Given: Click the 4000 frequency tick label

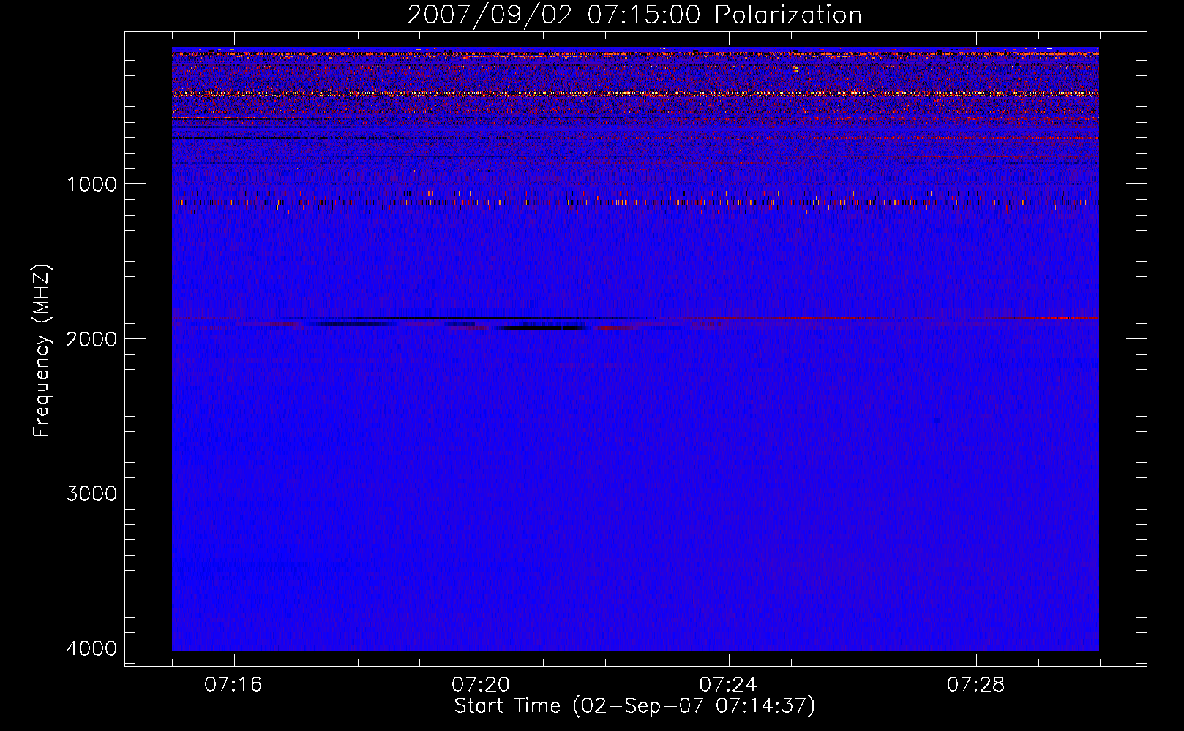Looking at the screenshot, I should [x=92, y=648].
